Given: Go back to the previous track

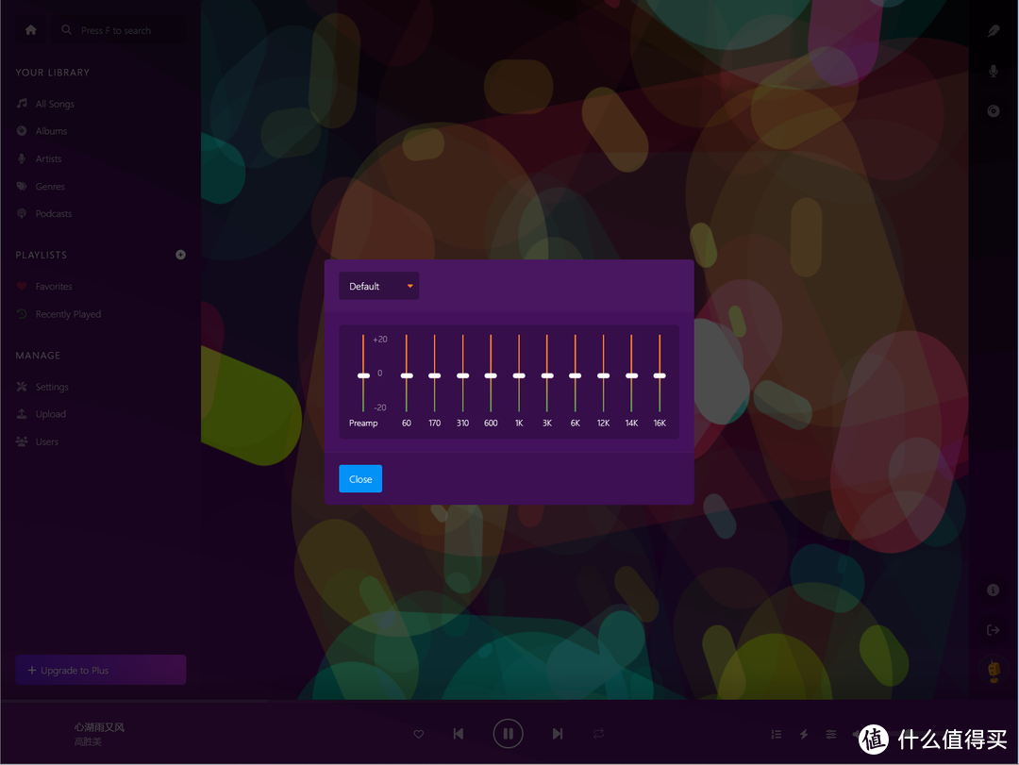Looking at the screenshot, I should pyautogui.click(x=459, y=734).
